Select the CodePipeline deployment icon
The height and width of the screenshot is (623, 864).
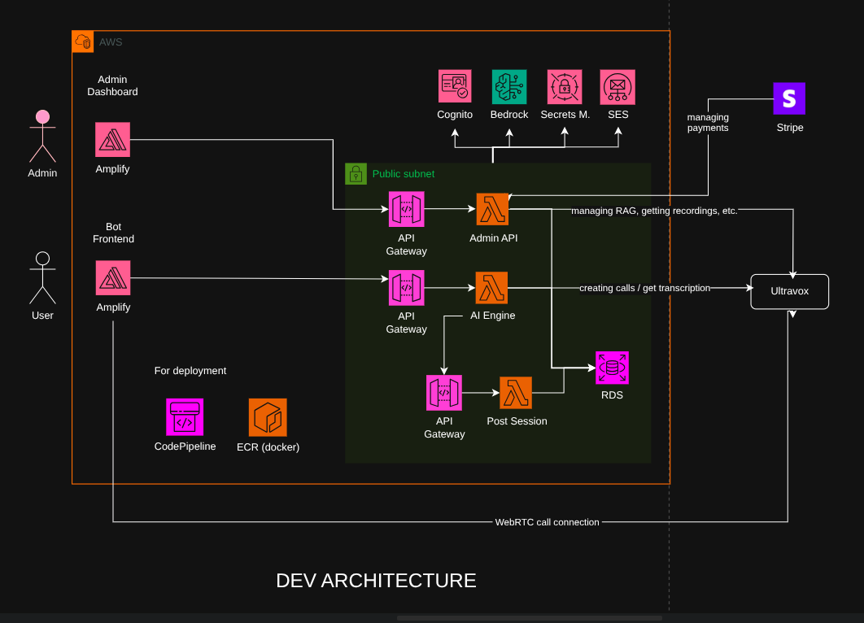click(185, 416)
